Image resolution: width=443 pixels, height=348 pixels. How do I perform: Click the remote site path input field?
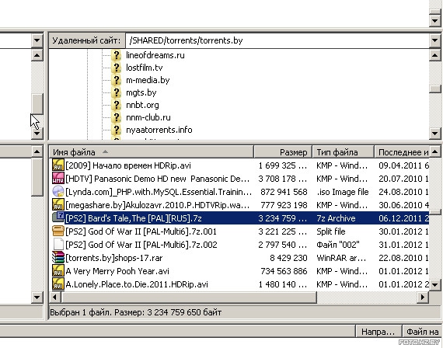[277, 40]
